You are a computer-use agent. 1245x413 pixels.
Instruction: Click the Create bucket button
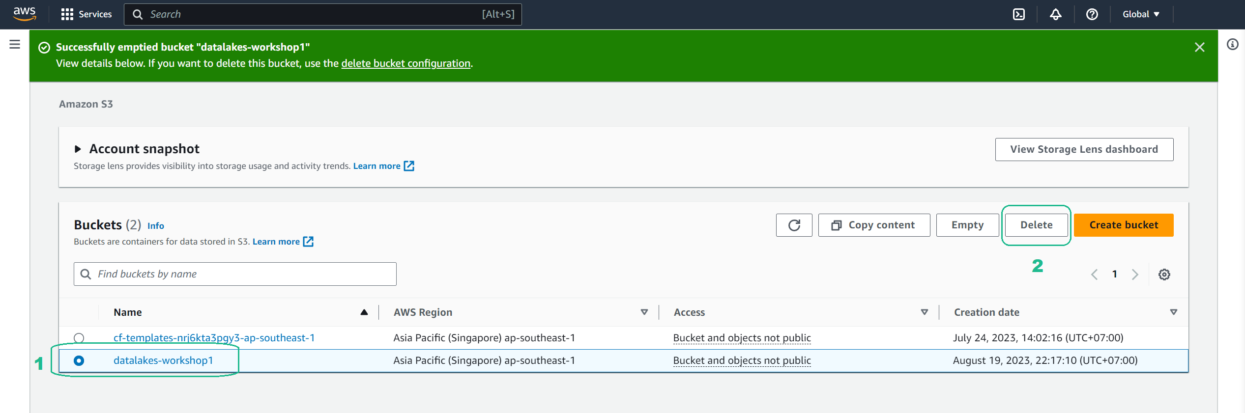pos(1124,225)
